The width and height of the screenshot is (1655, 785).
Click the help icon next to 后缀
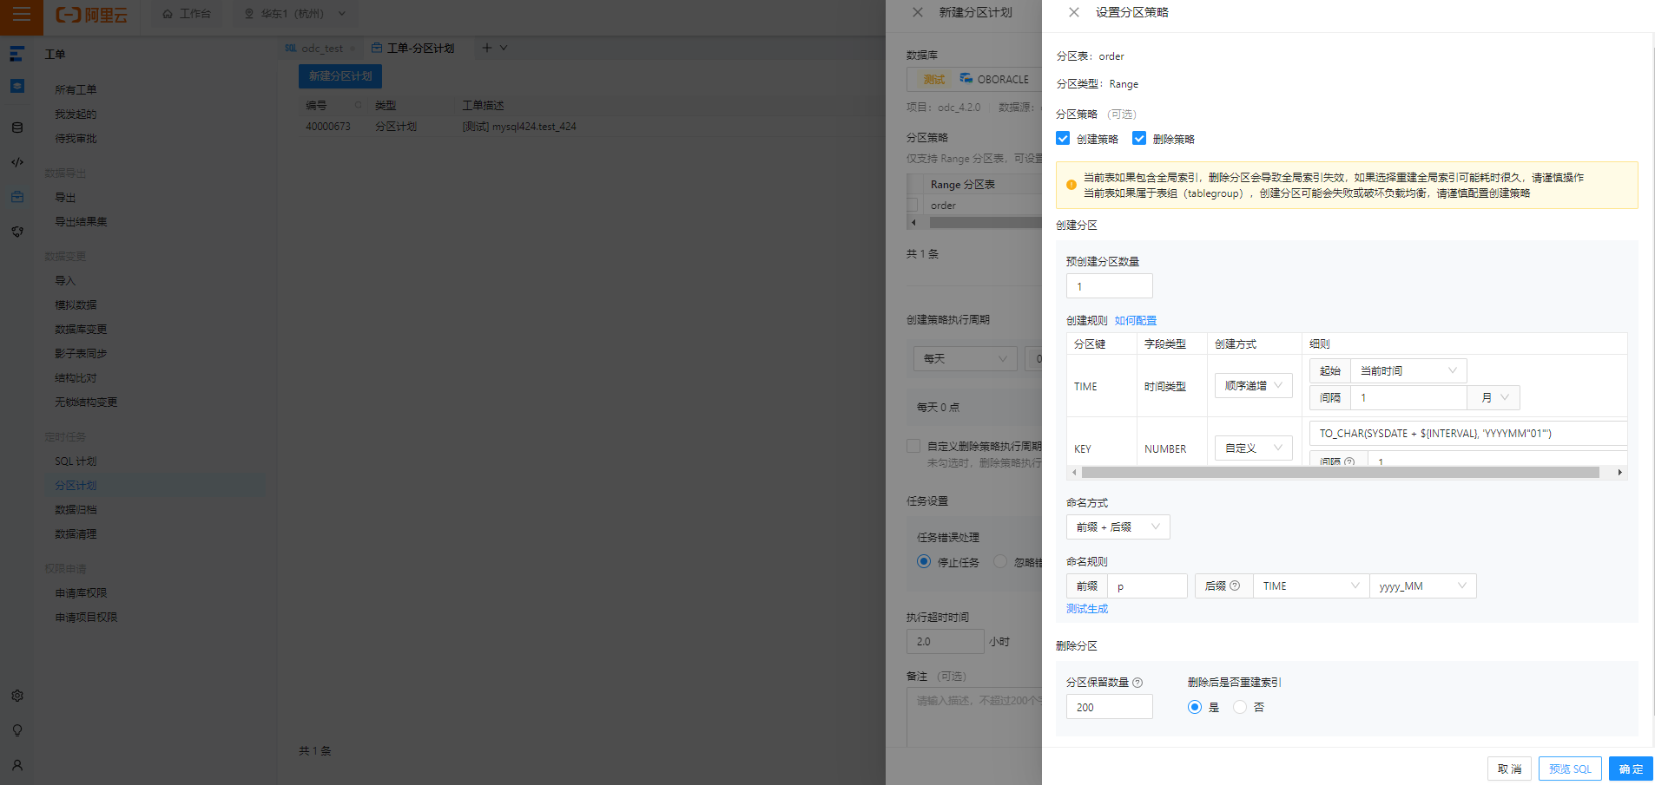[x=1235, y=585]
